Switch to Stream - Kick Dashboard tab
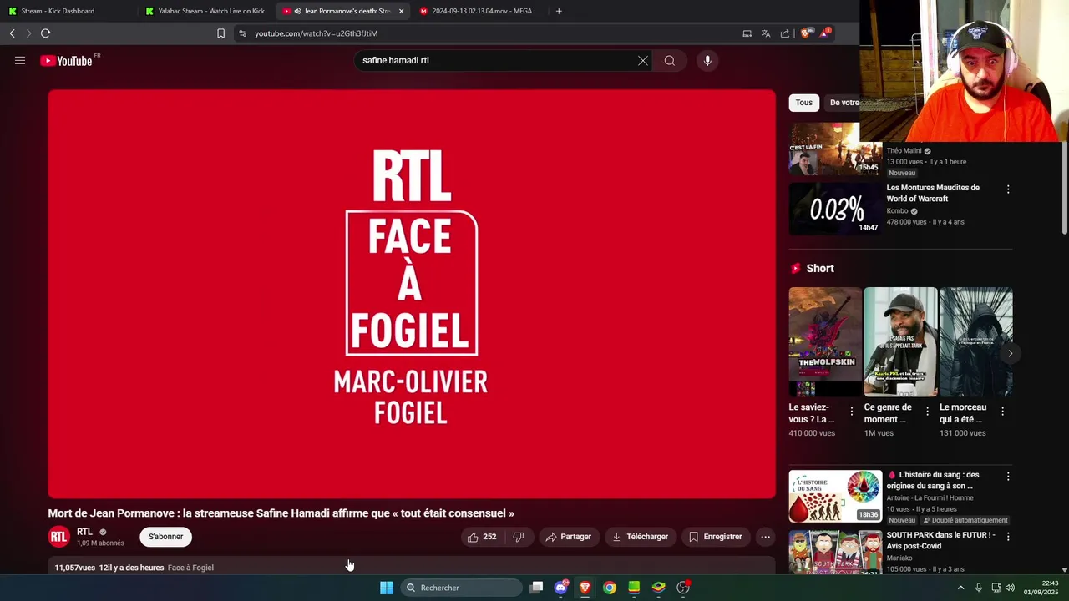This screenshot has height=601, width=1069. (58, 11)
